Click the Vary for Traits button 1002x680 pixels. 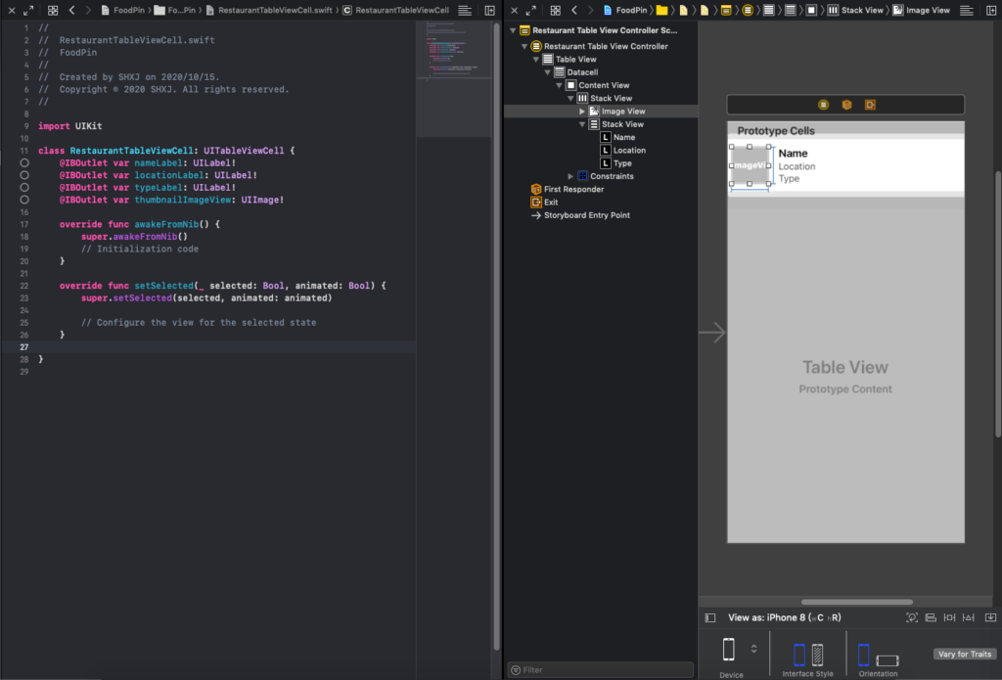964,654
